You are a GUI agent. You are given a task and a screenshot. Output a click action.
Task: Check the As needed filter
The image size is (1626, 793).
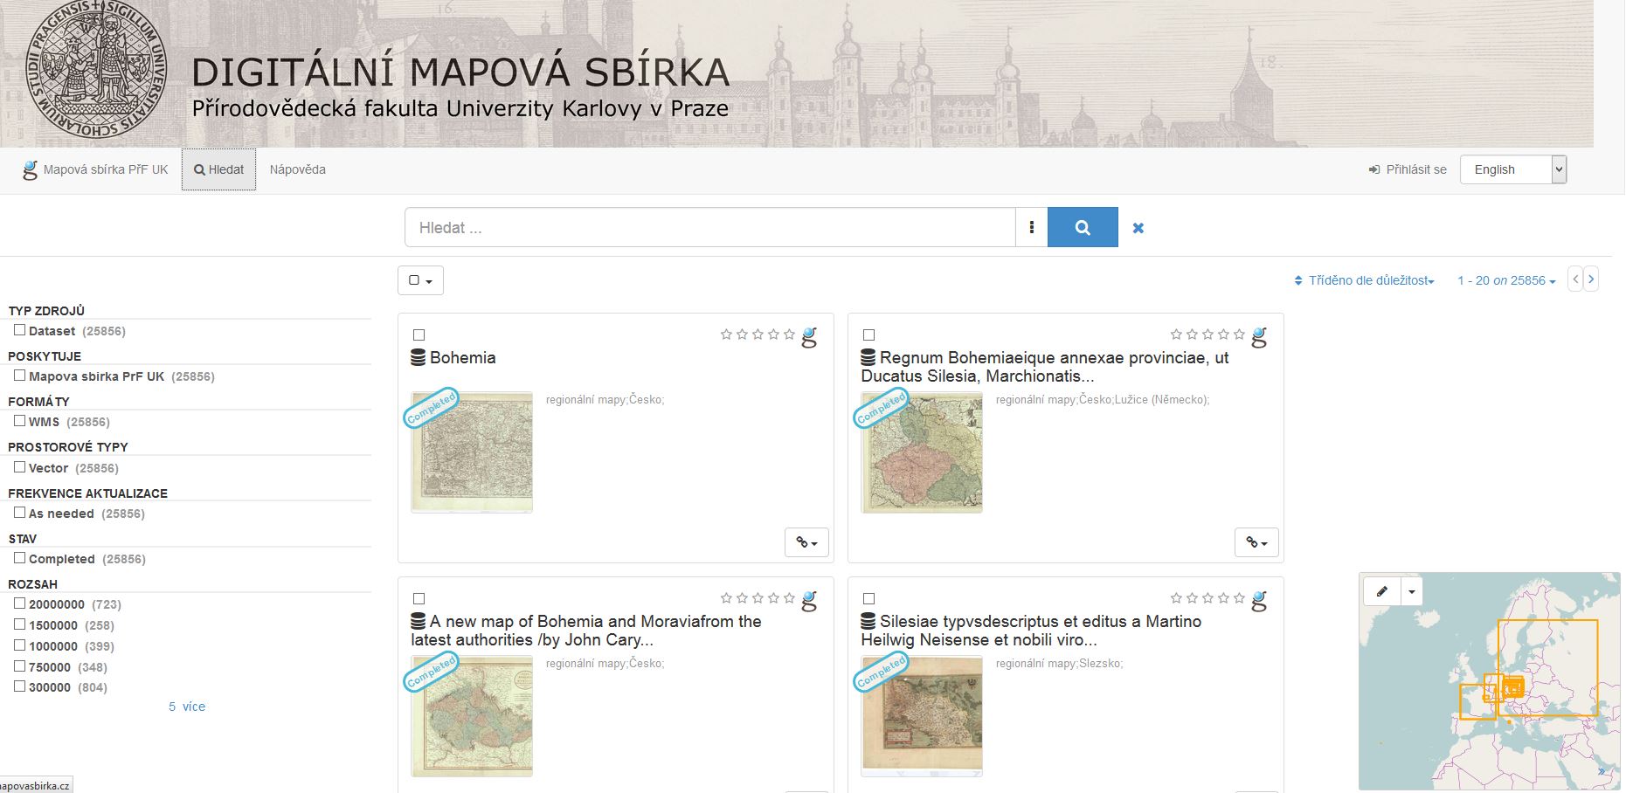pyautogui.click(x=19, y=513)
